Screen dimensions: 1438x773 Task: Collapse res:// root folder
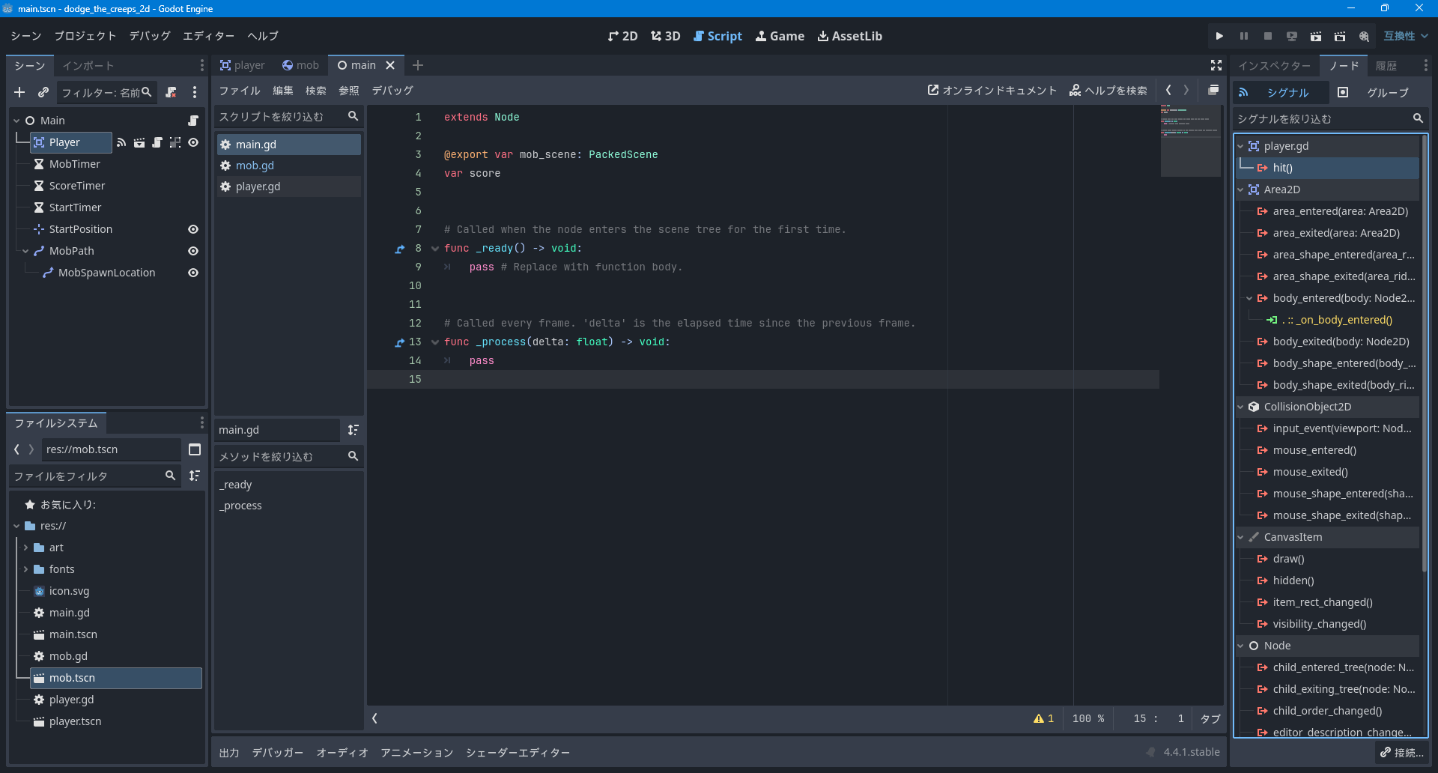point(16,526)
